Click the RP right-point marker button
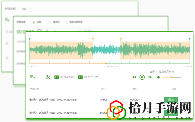 [x=80, y=77]
